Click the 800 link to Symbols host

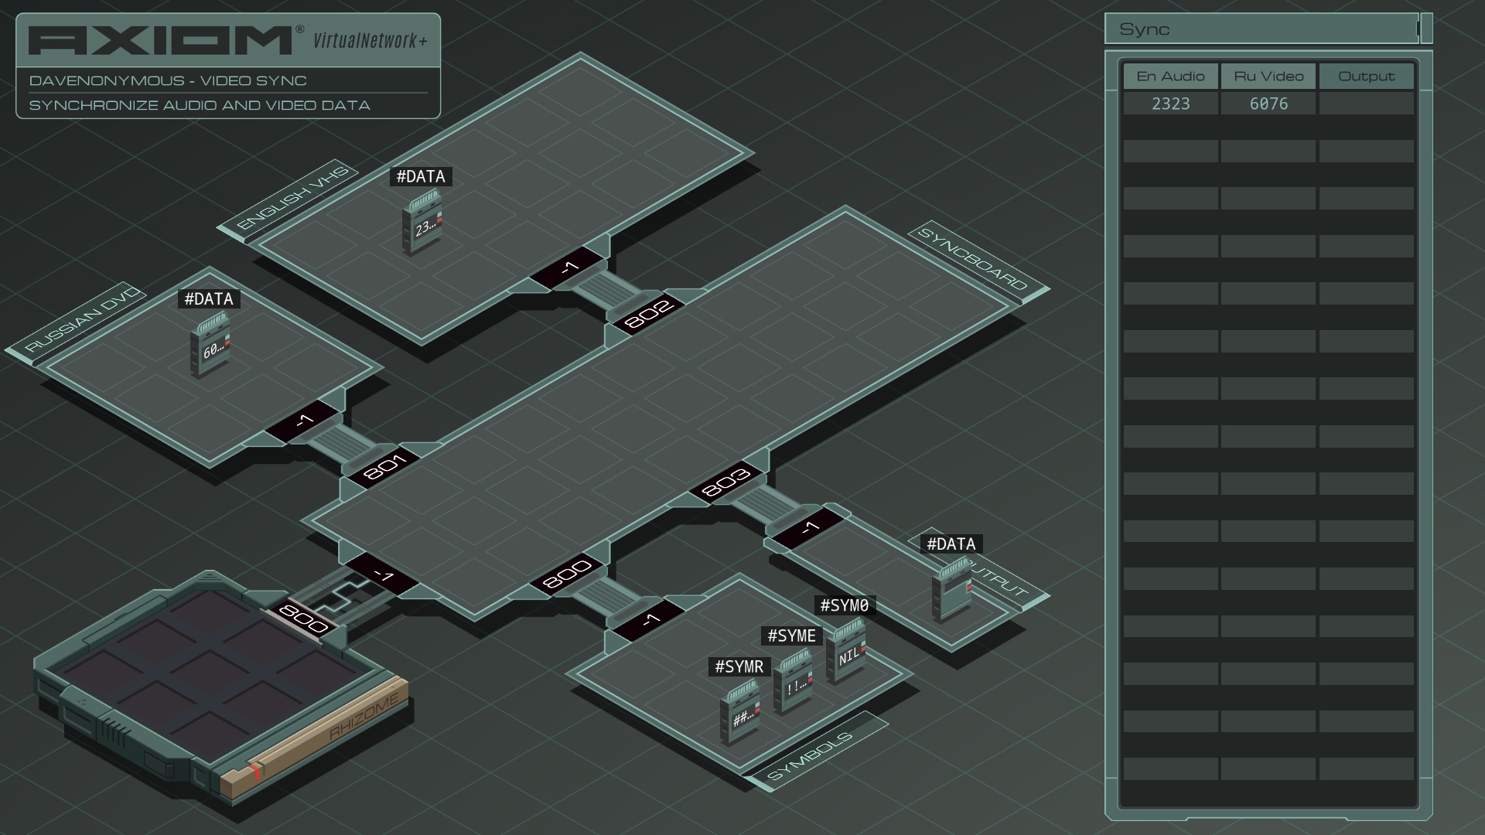click(568, 574)
